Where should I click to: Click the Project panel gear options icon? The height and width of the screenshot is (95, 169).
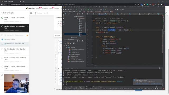click(x=83, y=14)
